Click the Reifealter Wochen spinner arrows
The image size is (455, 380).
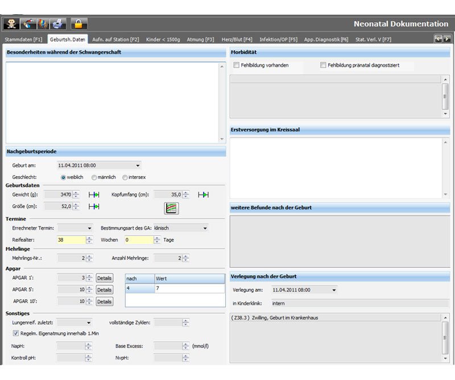(89, 240)
